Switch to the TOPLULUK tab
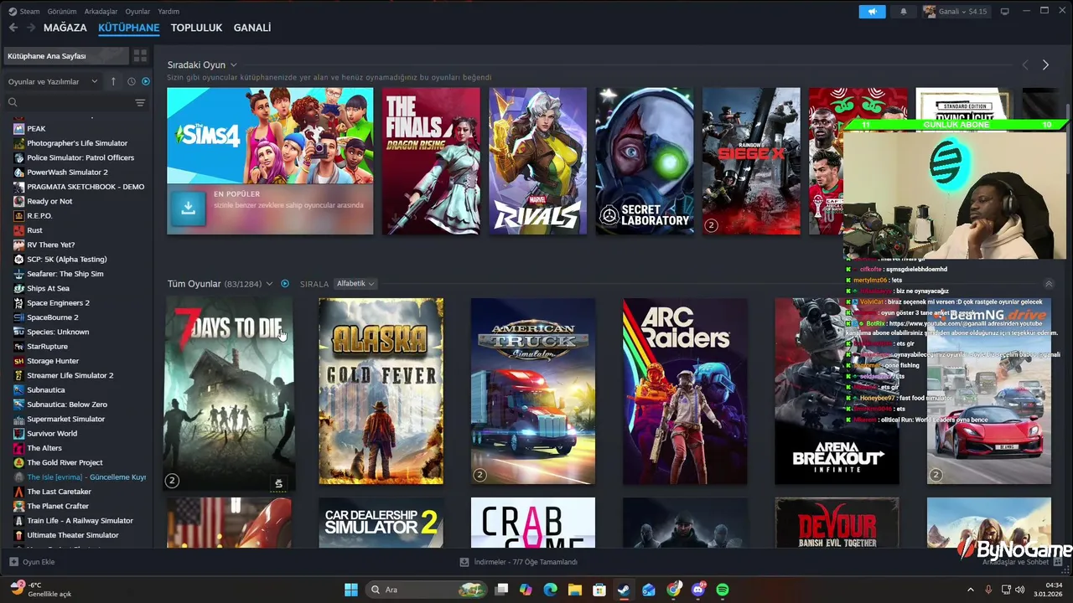Viewport: 1073px width, 603px height. [196, 28]
